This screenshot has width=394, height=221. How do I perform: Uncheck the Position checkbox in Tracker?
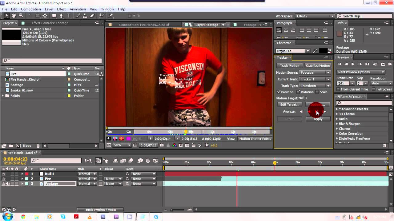pos(279,92)
